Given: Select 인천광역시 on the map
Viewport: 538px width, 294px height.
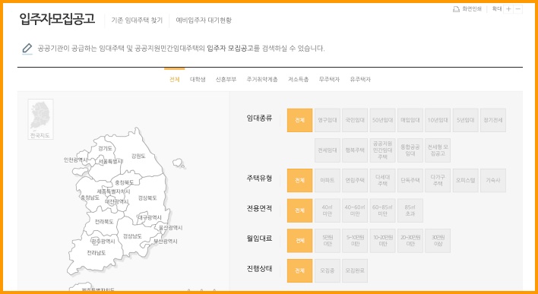Looking at the screenshot, I should pos(75,160).
